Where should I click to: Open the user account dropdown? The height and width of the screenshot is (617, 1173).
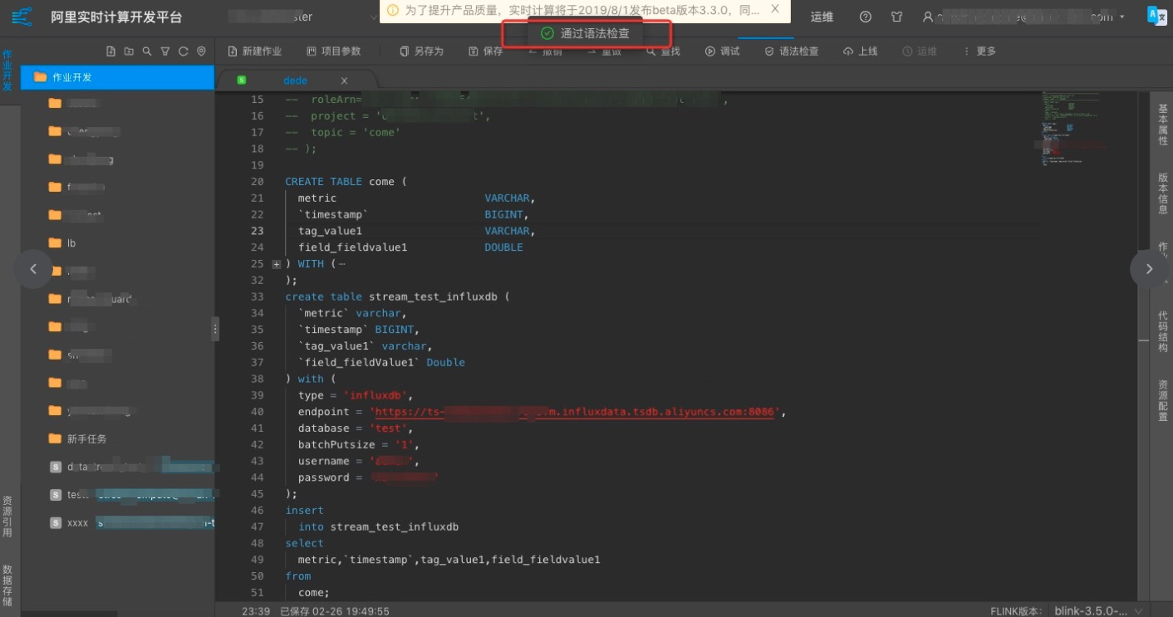(1023, 17)
